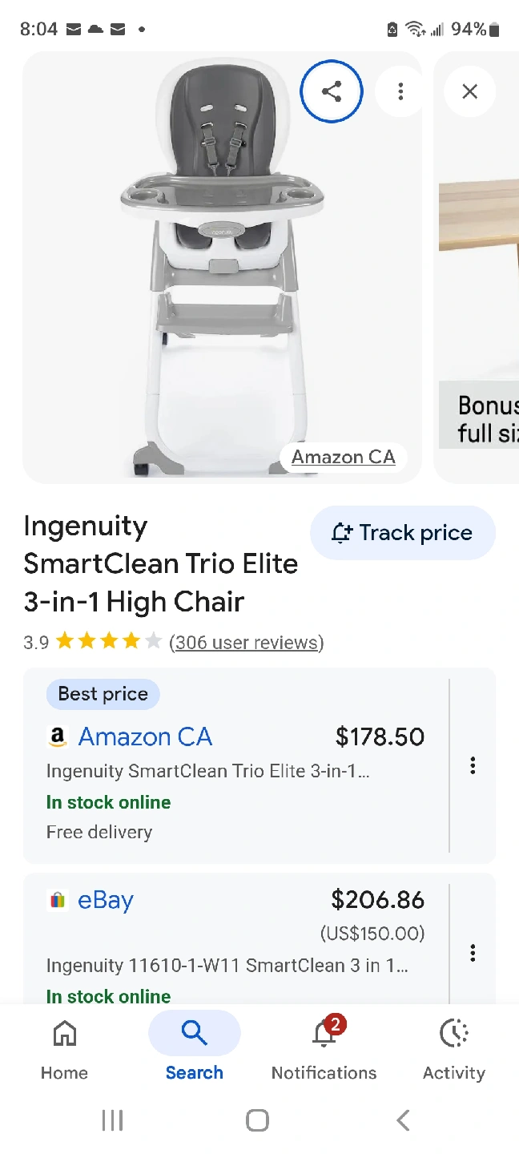Viewport: 519px width, 1154px height.
Task: Tap the Amazon logo icon in listing
Action: coord(58,737)
